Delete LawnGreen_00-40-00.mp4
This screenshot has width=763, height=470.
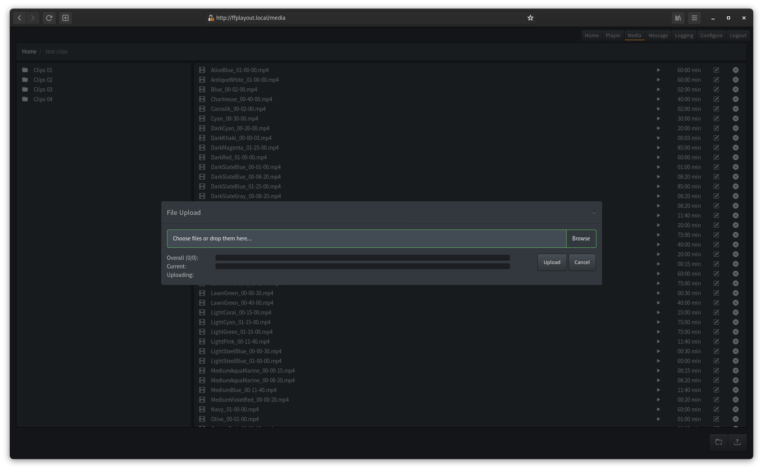pos(735,303)
